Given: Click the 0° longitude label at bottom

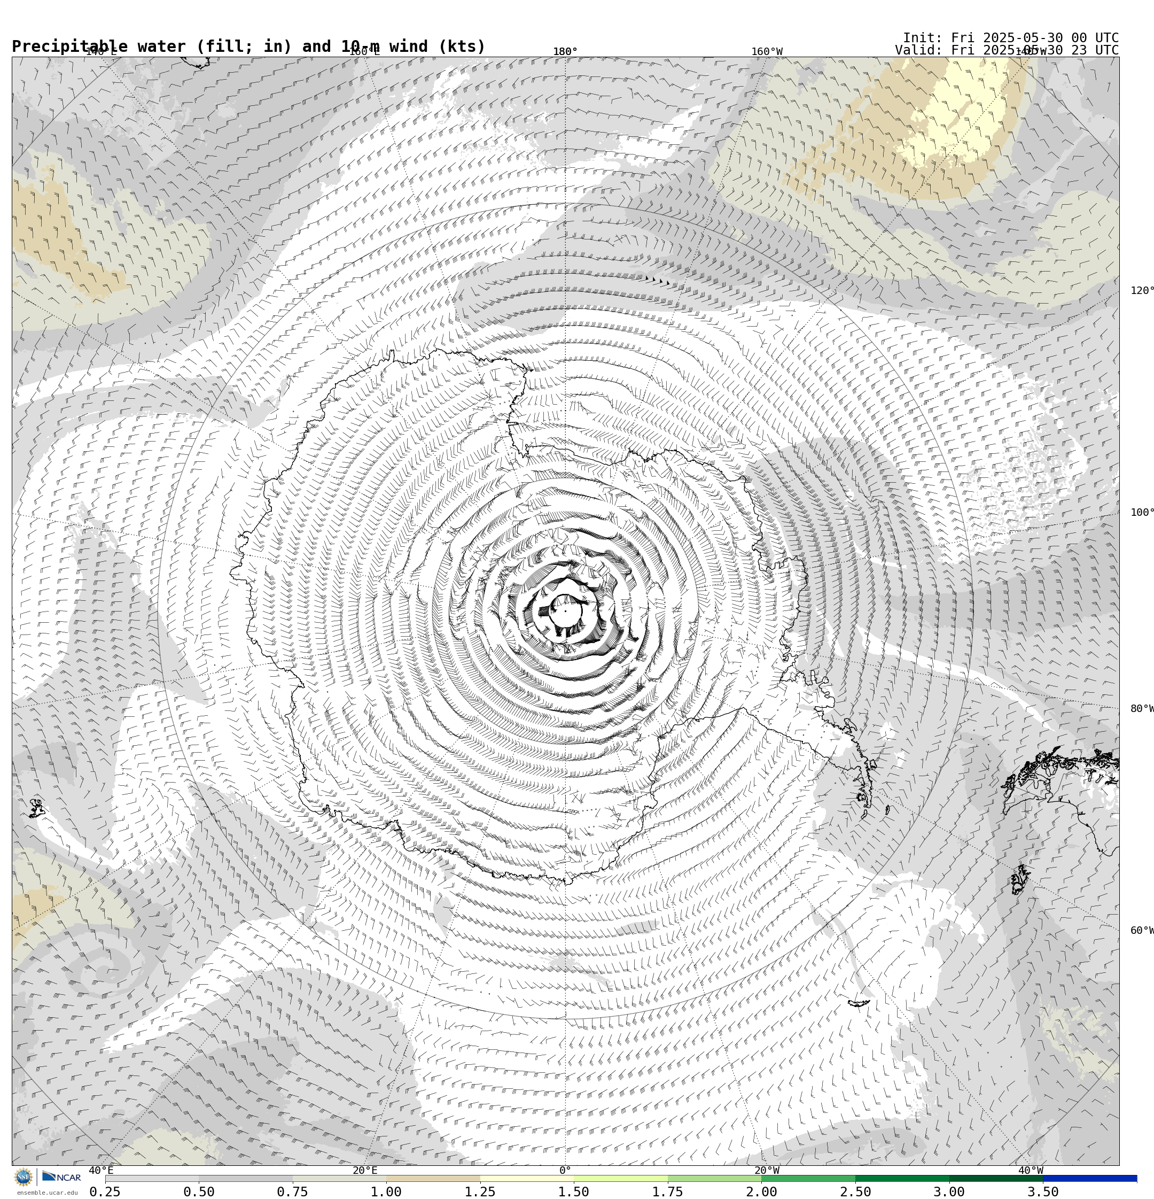Looking at the screenshot, I should [x=565, y=1170].
